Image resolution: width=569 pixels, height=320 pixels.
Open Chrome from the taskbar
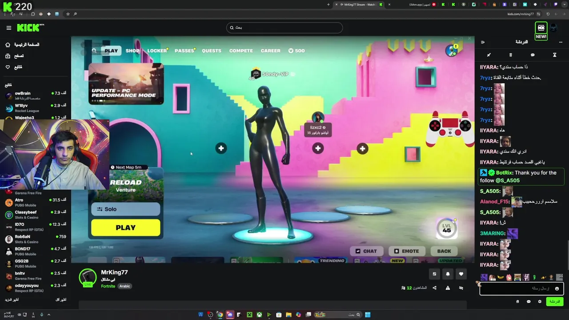click(x=220, y=315)
